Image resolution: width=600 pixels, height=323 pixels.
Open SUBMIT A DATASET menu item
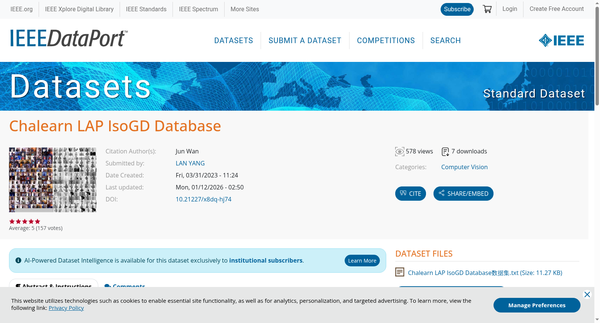pyautogui.click(x=305, y=41)
